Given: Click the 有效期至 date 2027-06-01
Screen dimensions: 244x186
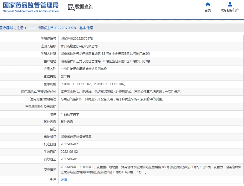Looking at the screenshot, I should click(x=69, y=159).
